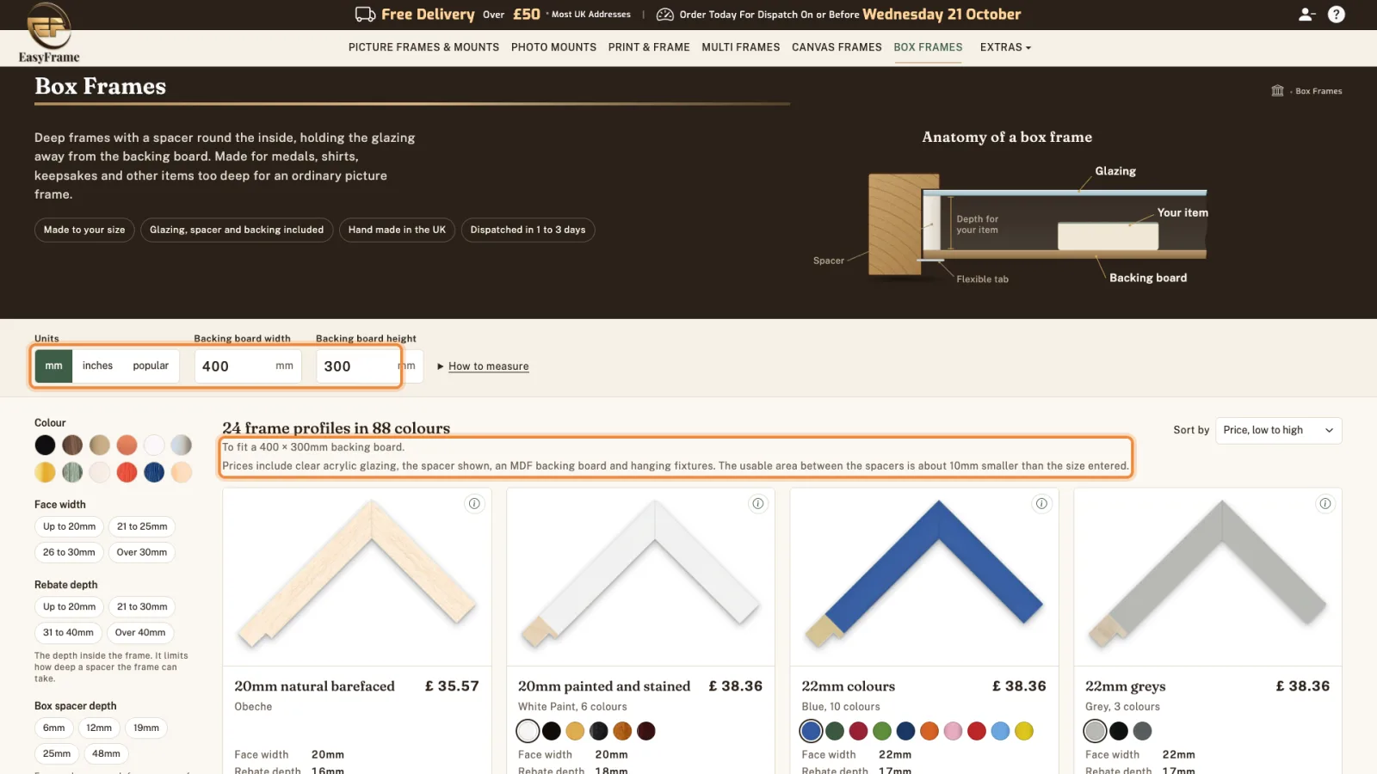Choose pink swatch on 22mm colours
The height and width of the screenshot is (774, 1377).
(953, 731)
